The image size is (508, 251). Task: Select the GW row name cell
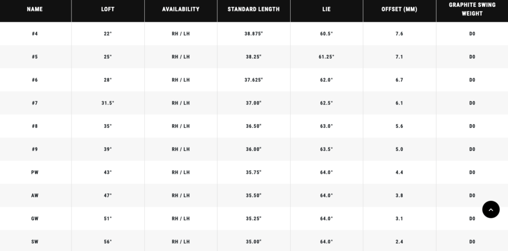(x=35, y=219)
